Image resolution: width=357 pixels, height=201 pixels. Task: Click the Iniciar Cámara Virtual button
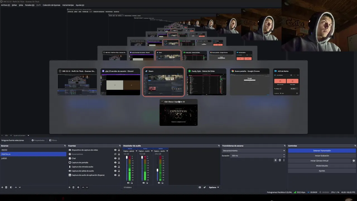click(319, 161)
